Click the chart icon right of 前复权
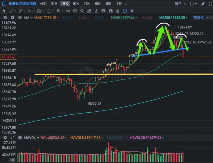 coord(212,18)
